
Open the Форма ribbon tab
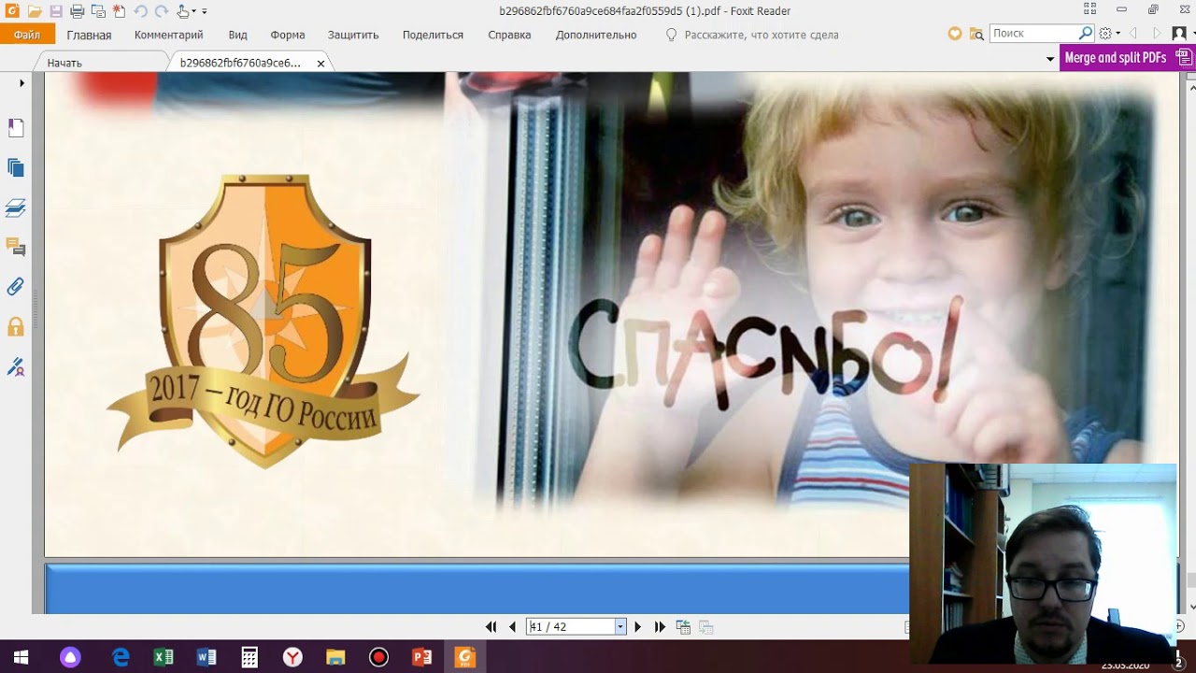(288, 35)
